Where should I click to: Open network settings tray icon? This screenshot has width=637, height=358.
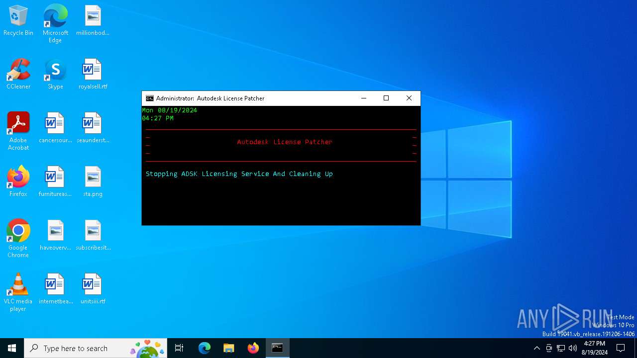(x=561, y=348)
